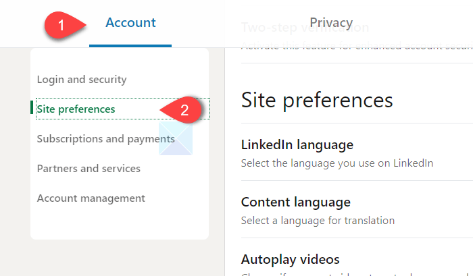Click 'Select a language for translation' description

[318, 220]
